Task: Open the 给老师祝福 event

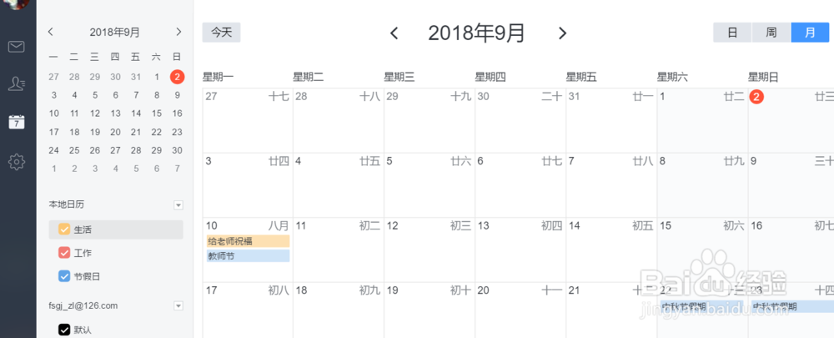Action: pyautogui.click(x=248, y=241)
